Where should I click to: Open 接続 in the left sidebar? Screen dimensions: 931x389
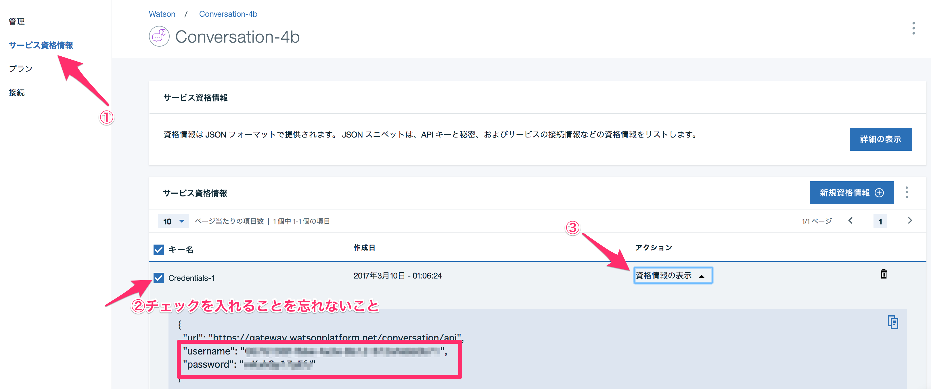click(x=17, y=93)
